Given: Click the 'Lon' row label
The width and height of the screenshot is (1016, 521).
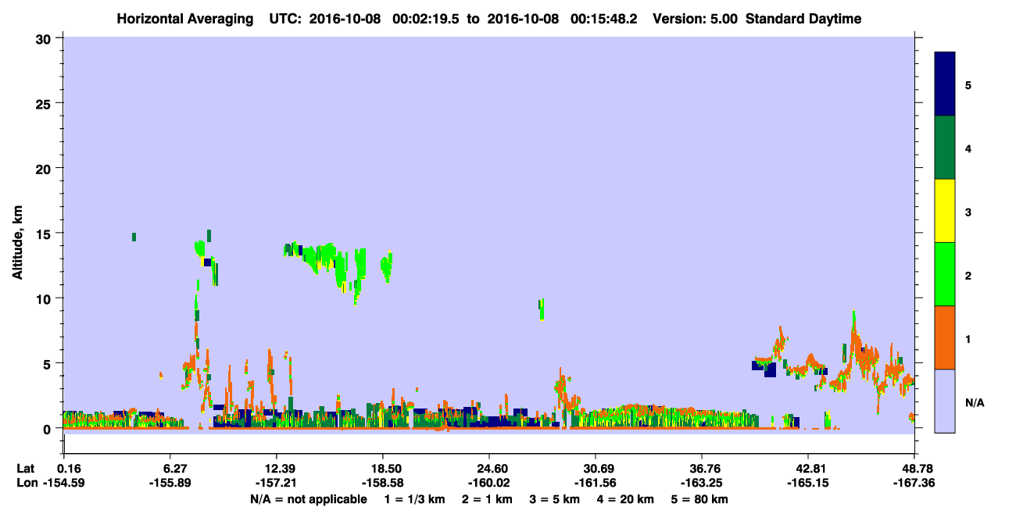Looking at the screenshot, I should tap(27, 483).
